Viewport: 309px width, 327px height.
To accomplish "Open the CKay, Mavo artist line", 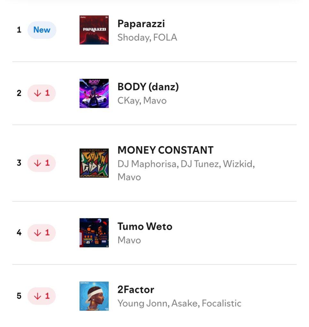I will point(142,101).
